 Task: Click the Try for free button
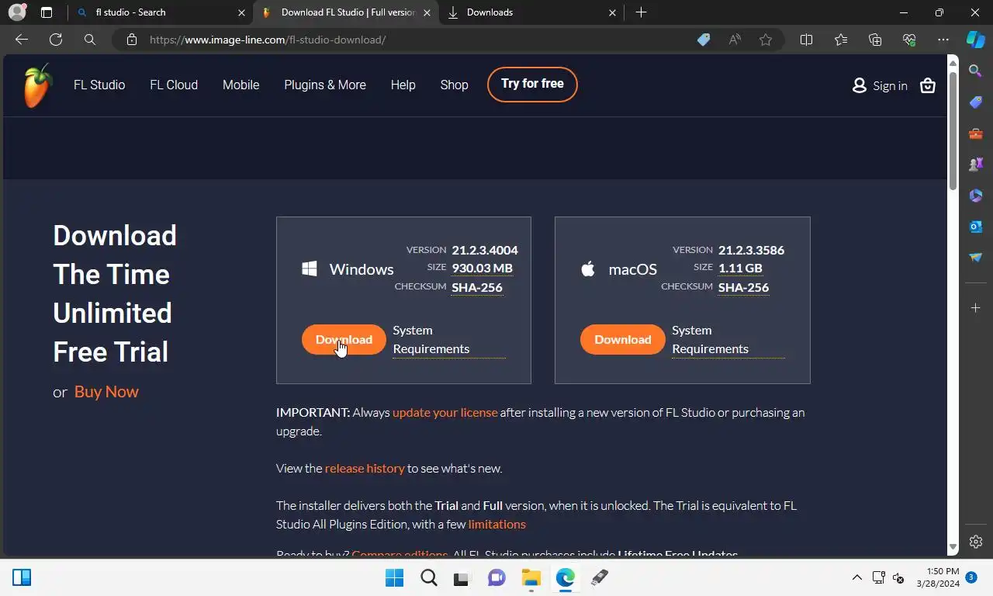(x=532, y=84)
